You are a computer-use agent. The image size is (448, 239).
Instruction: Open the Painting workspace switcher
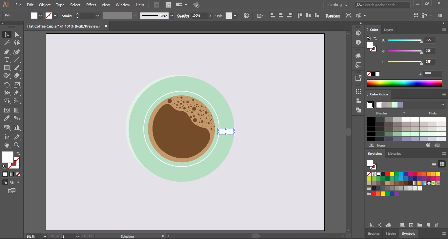(x=337, y=5)
